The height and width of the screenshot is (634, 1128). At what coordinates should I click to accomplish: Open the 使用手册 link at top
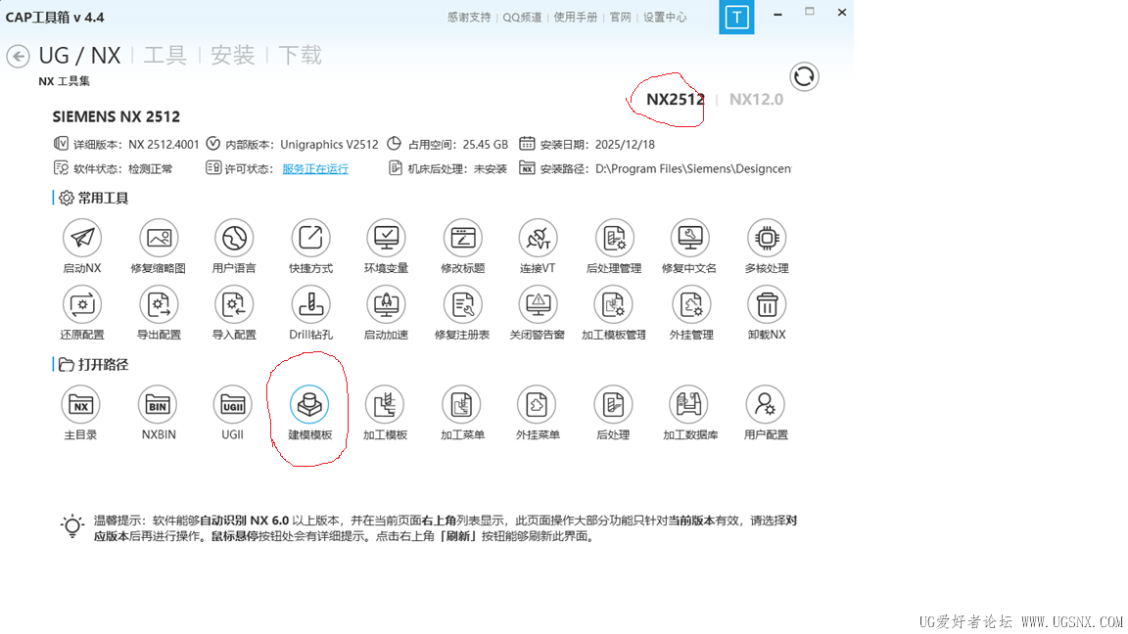[576, 18]
